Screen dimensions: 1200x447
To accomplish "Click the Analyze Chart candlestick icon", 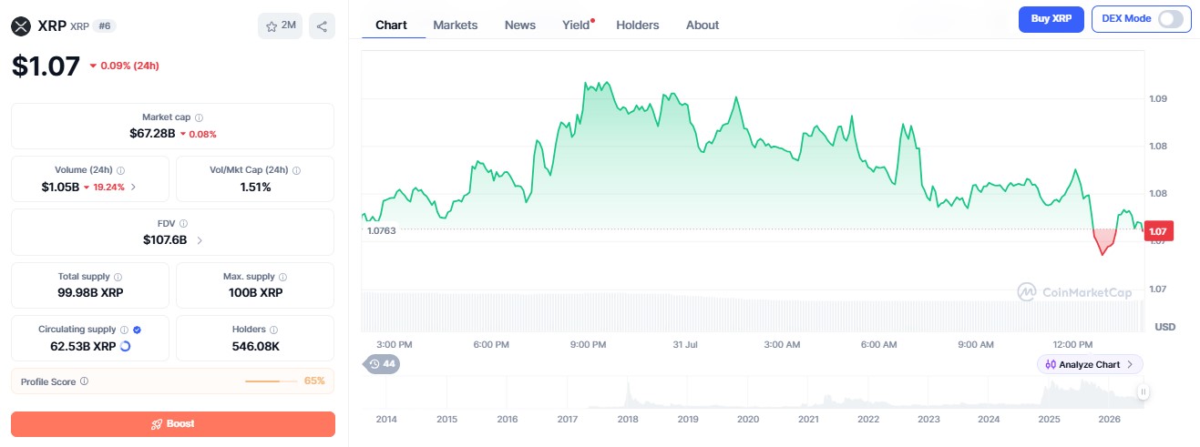I will coord(1051,364).
